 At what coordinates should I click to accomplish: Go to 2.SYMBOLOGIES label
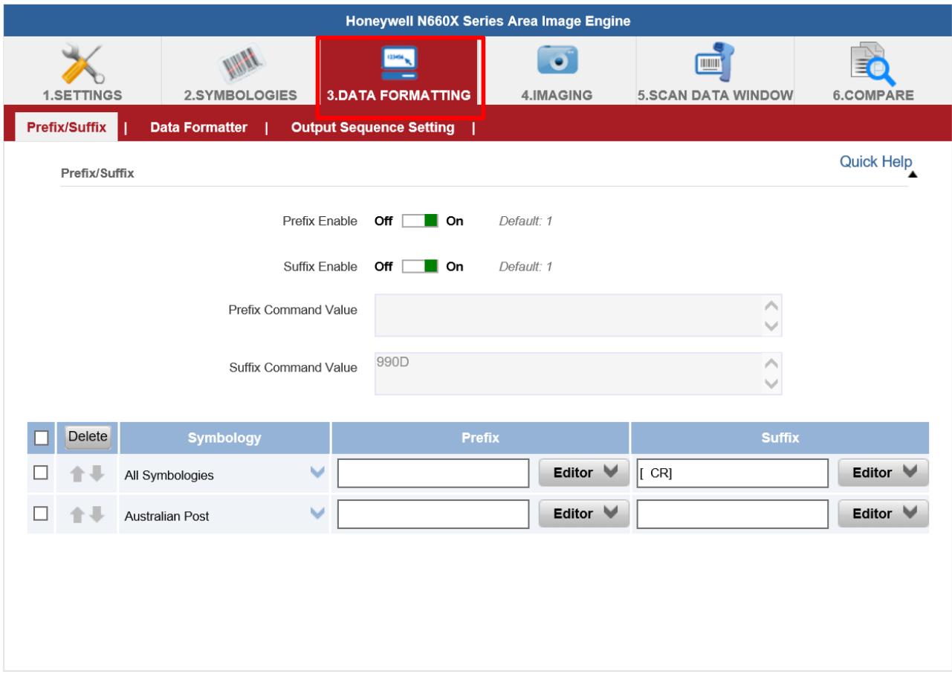[241, 95]
